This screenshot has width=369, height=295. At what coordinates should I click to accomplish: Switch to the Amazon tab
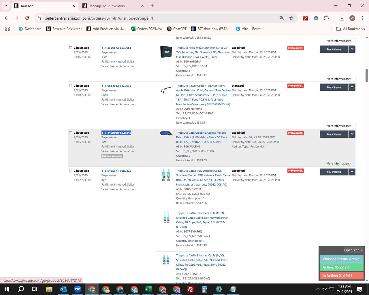pyautogui.click(x=45, y=6)
